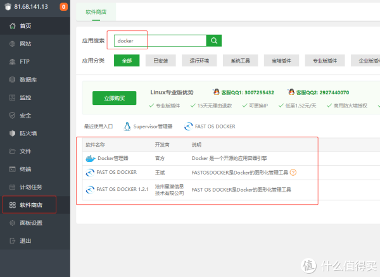This screenshot has height=277, width=380.
Task: Click the question mark help icon
Action: (293, 172)
